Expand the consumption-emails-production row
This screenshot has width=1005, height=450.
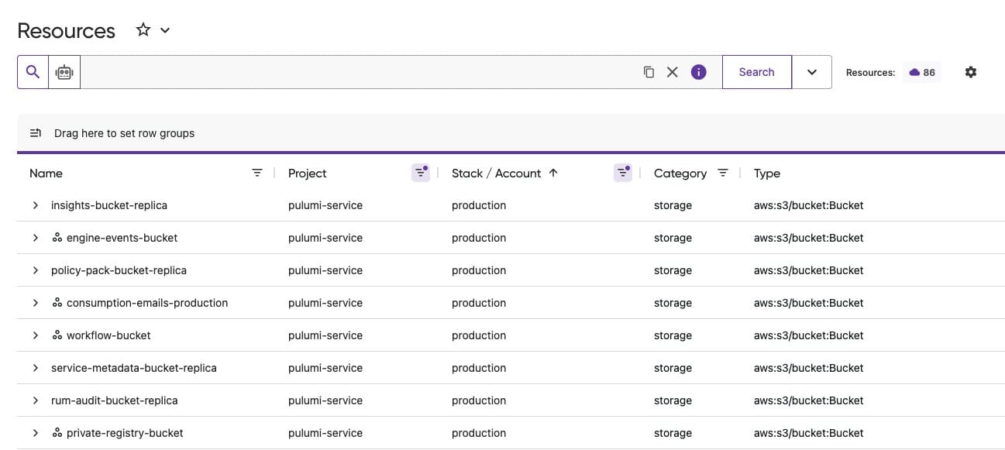pyautogui.click(x=36, y=303)
